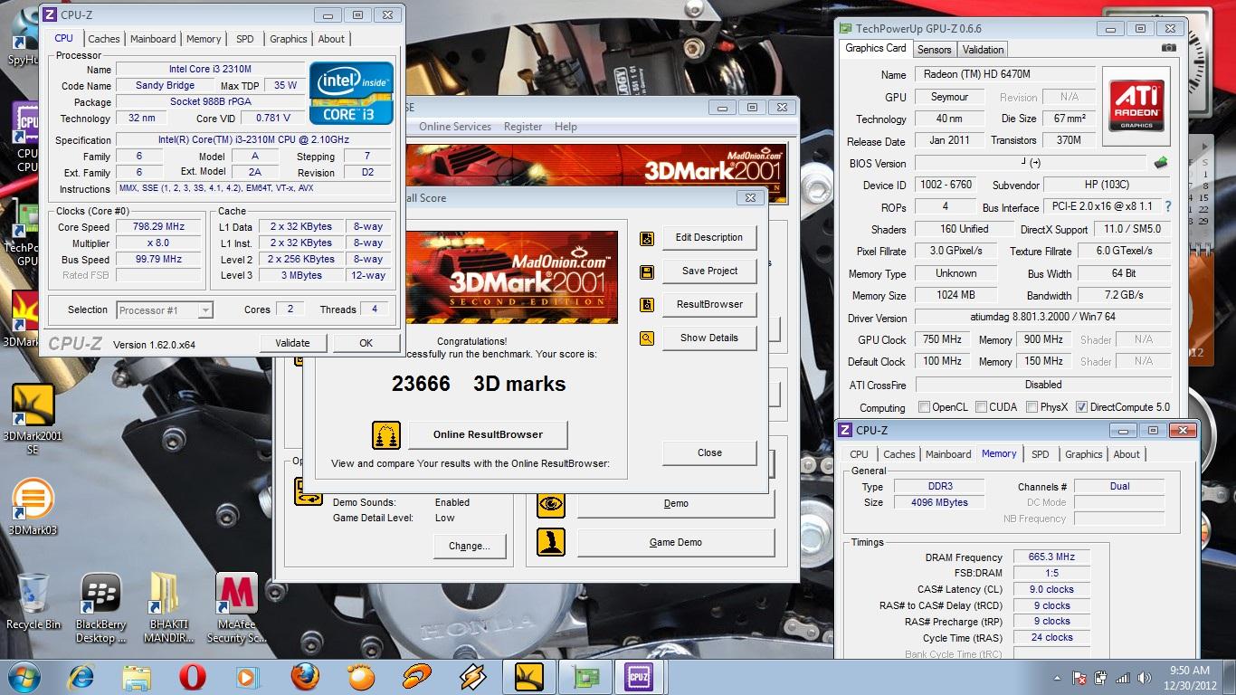This screenshot has width=1236, height=695.
Task: Launch Winamp from the taskbar
Action: tap(473, 677)
